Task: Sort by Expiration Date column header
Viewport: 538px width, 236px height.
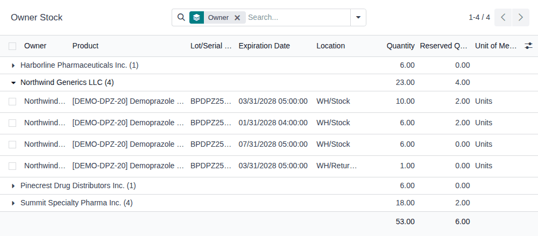Action: [264, 46]
